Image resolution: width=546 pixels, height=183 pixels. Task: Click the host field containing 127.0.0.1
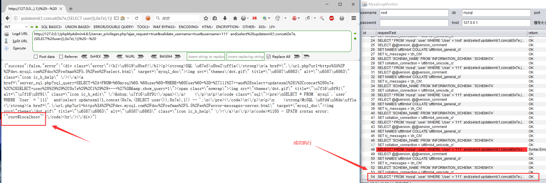tap(496, 23)
